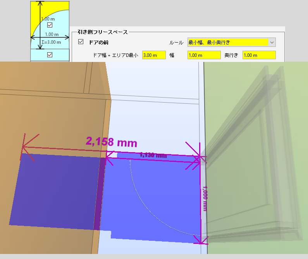Select the vertical 1,000 mm dimension label
308x259 pixels.
(x=205, y=199)
